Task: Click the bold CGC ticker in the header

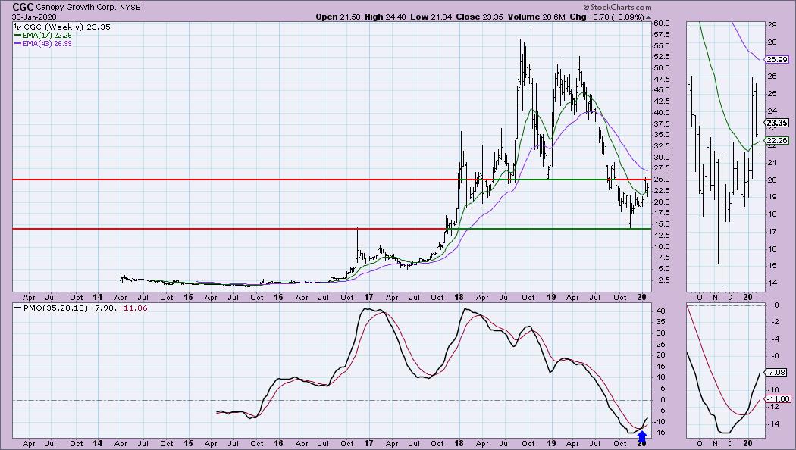Action: 23,7
